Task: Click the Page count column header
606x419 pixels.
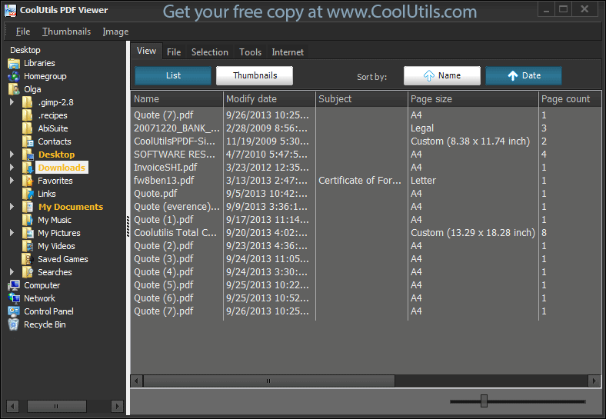Action: 570,99
